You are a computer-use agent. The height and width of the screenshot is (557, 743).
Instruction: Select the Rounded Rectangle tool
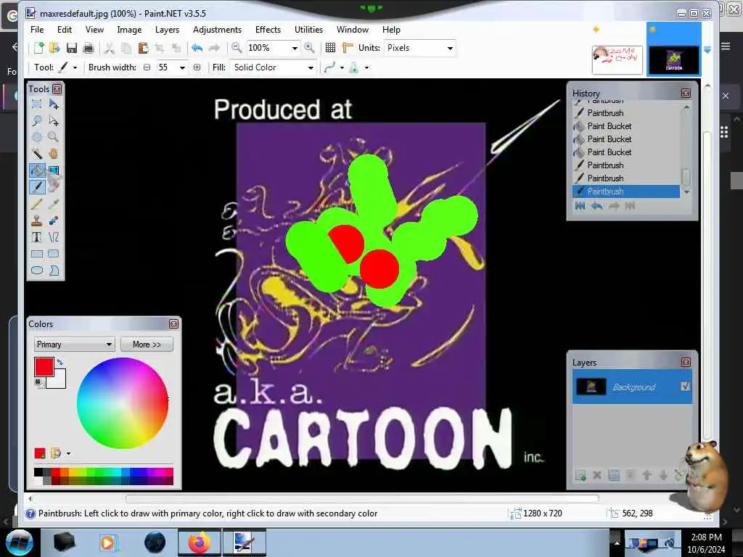point(54,254)
